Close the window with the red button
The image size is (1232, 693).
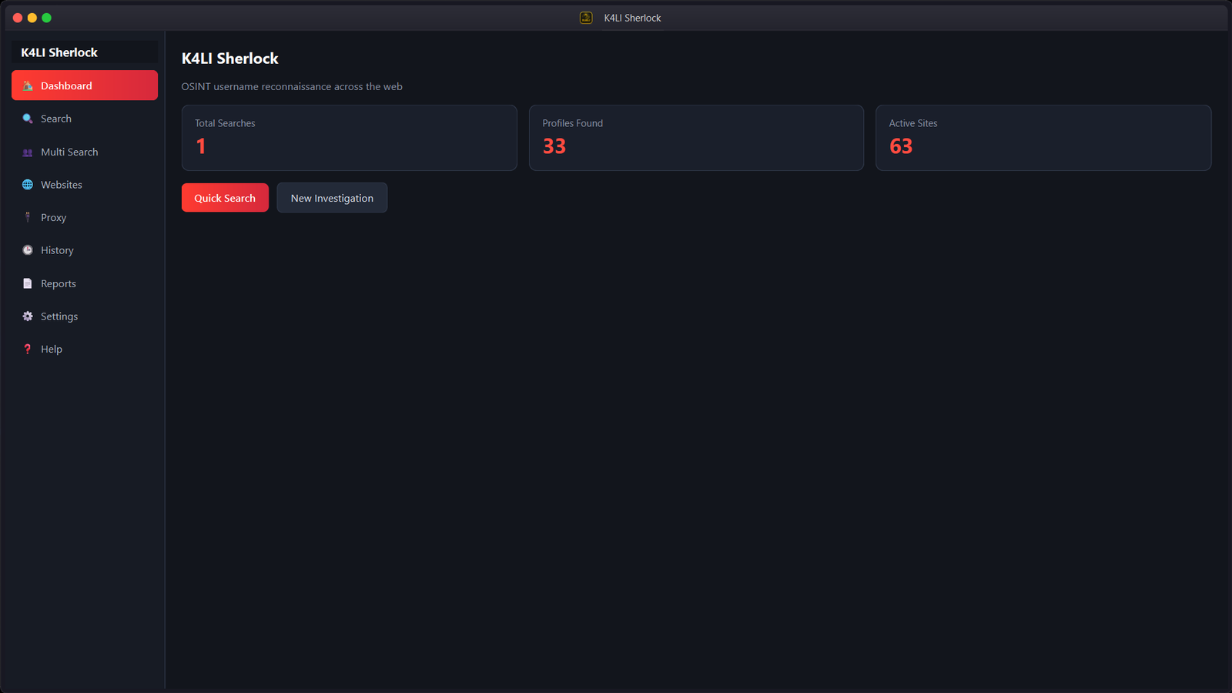tap(18, 18)
